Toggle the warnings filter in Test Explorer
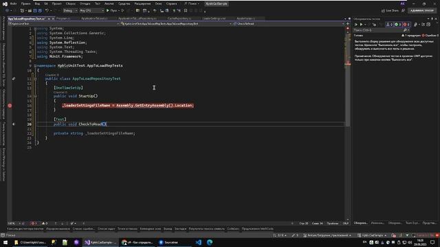440x247 pixels. coord(390,25)
